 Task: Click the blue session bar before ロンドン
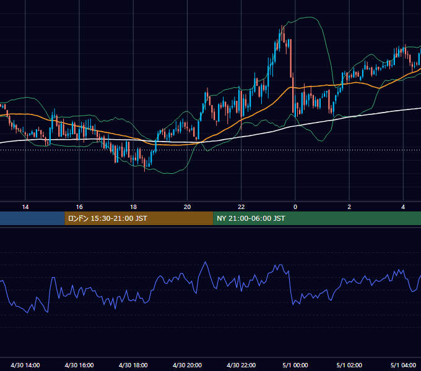(x=32, y=218)
